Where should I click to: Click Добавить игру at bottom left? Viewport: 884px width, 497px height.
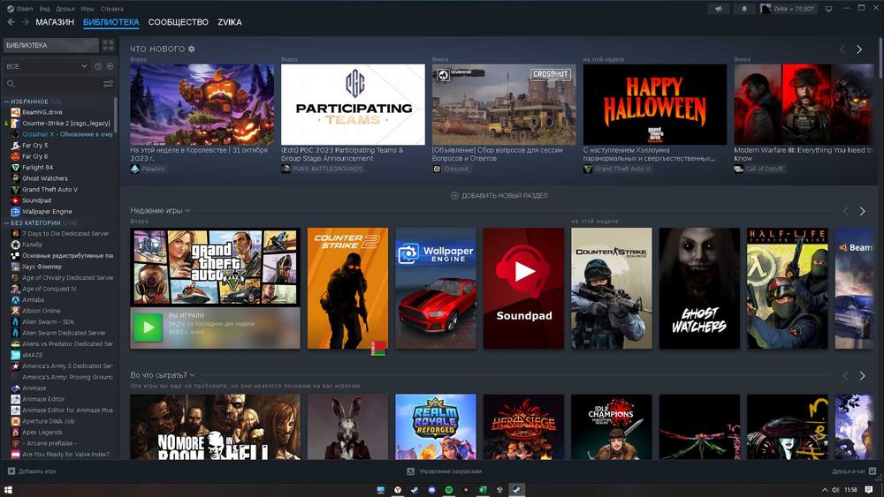tap(37, 471)
